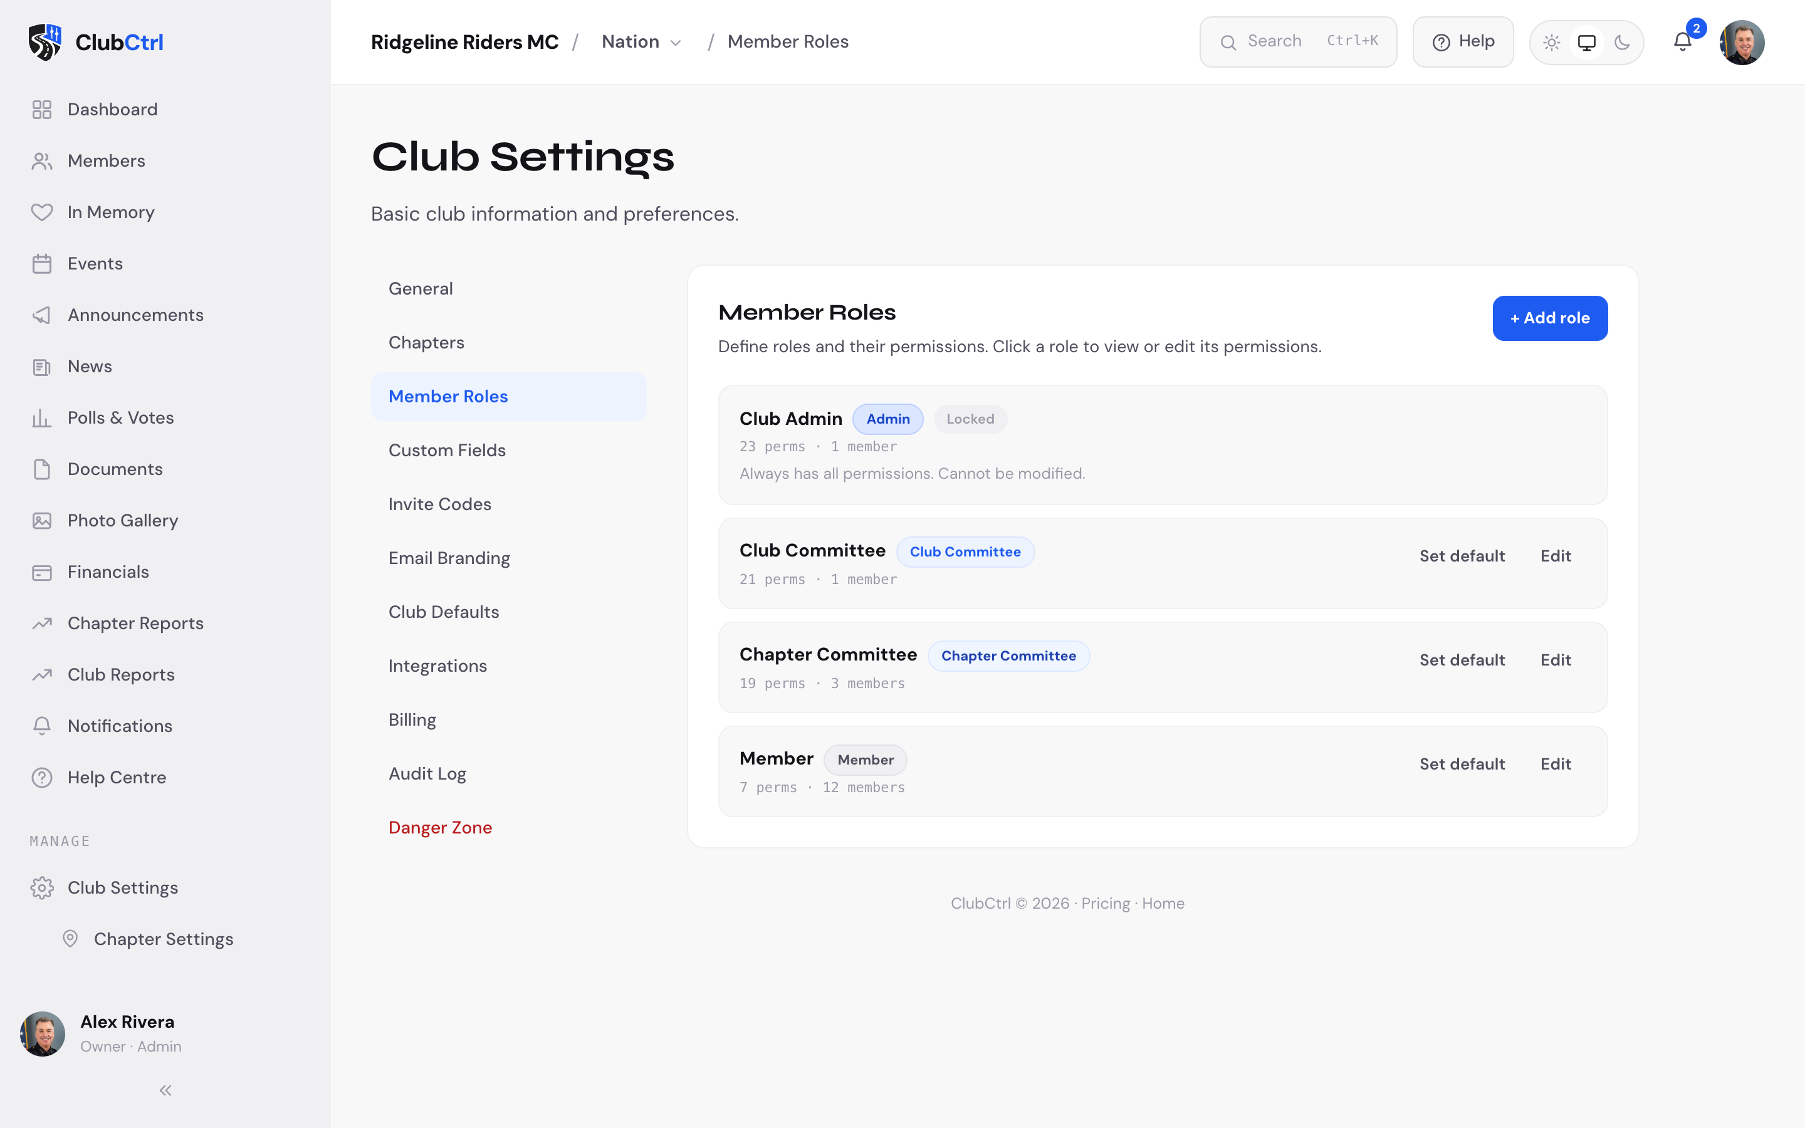
Task: Open the Billing settings tab
Action: tap(509, 720)
